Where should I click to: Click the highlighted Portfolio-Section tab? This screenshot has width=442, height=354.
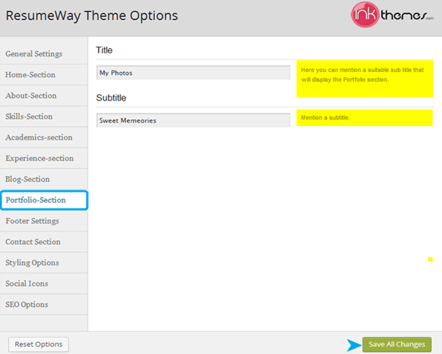pos(45,200)
